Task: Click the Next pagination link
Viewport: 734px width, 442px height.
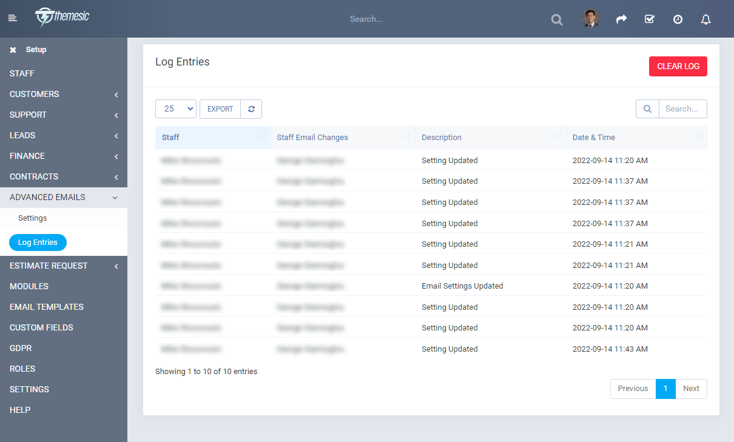Action: tap(691, 389)
